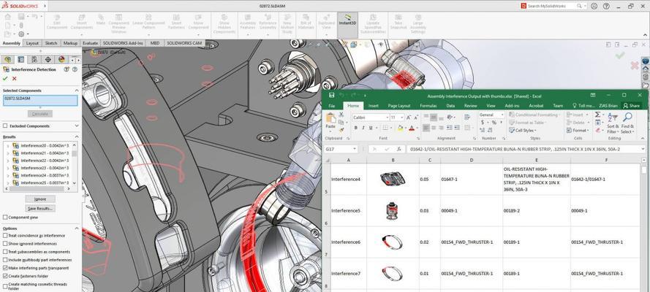Enable Treat coincidence as interference
Screen dimensions: 650x292
pyautogui.click(x=5, y=235)
